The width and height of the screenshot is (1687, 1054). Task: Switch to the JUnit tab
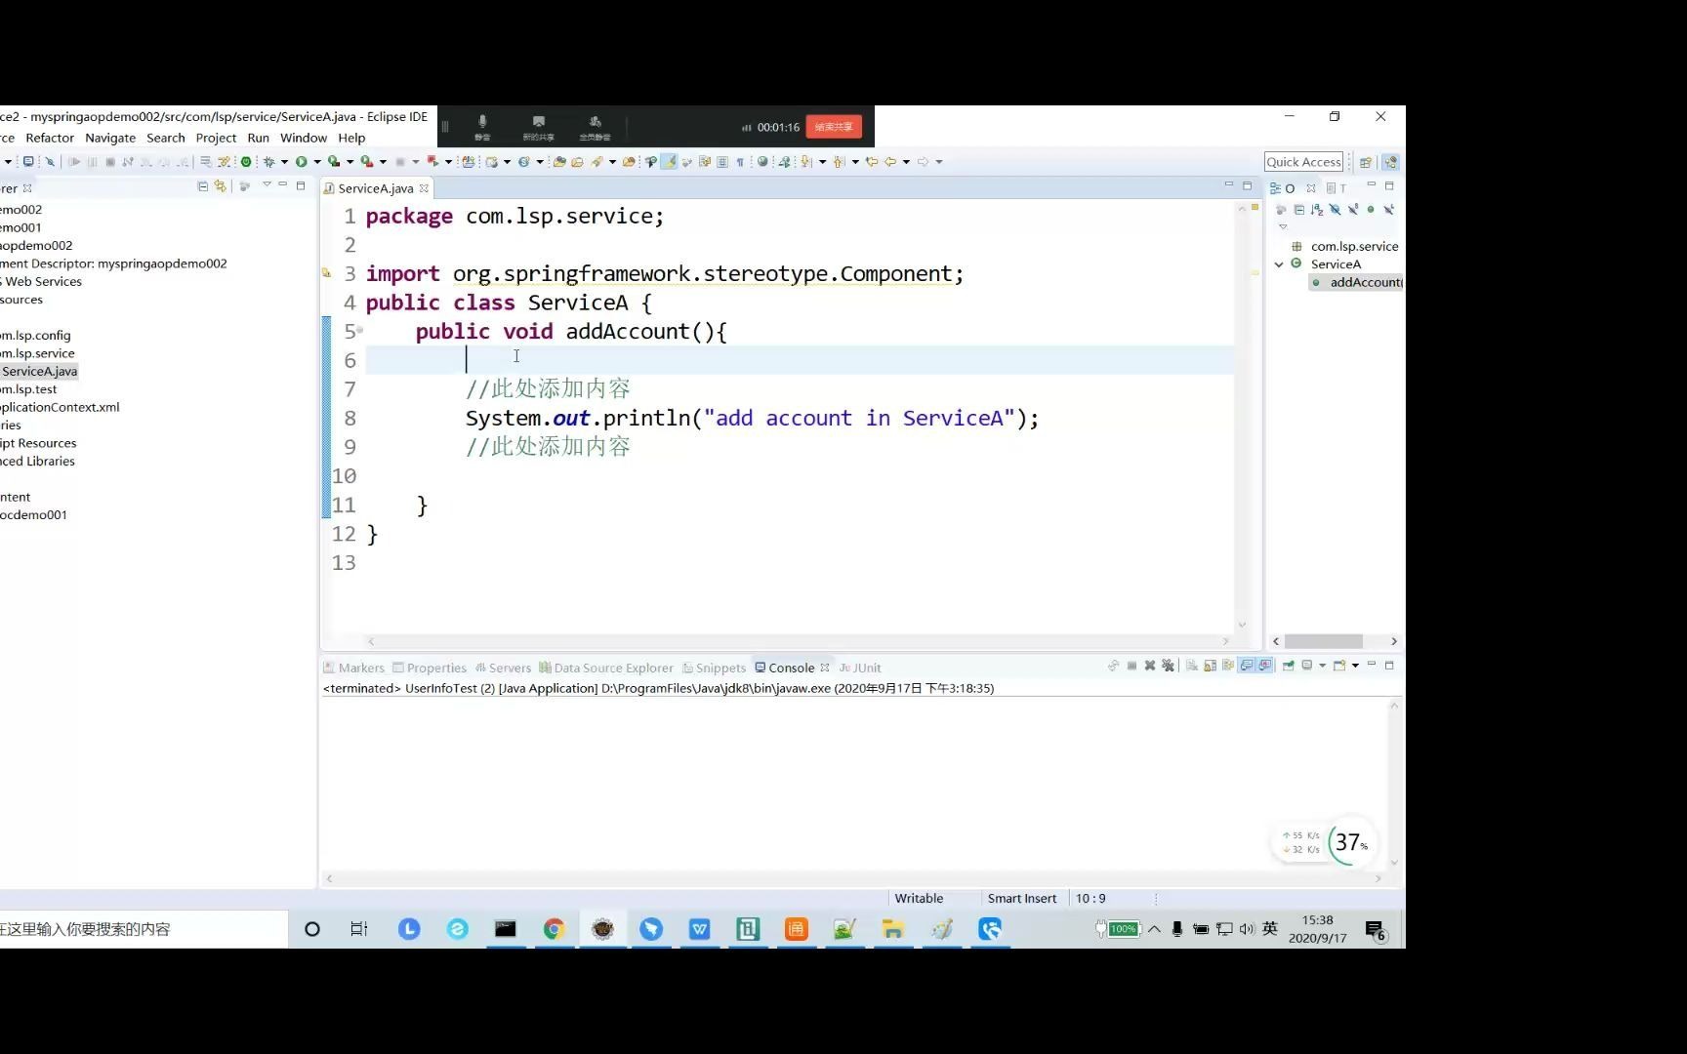860,669
